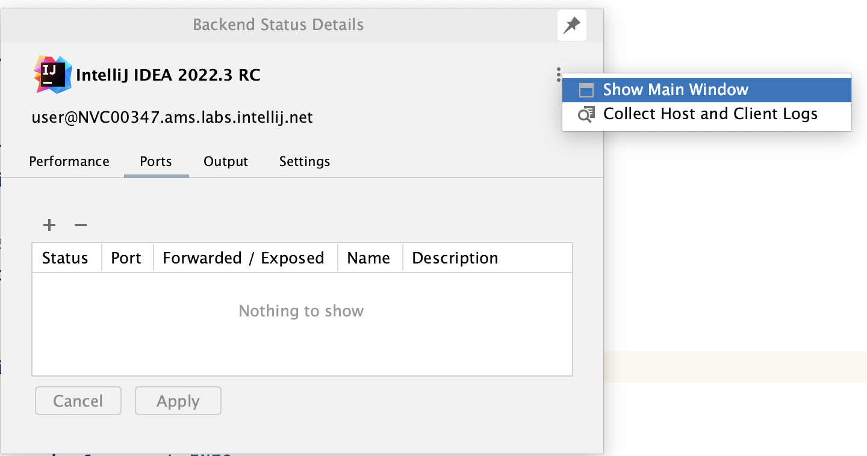Pin the Backend Status Details popup
This screenshot has height=456, width=867.
click(571, 25)
